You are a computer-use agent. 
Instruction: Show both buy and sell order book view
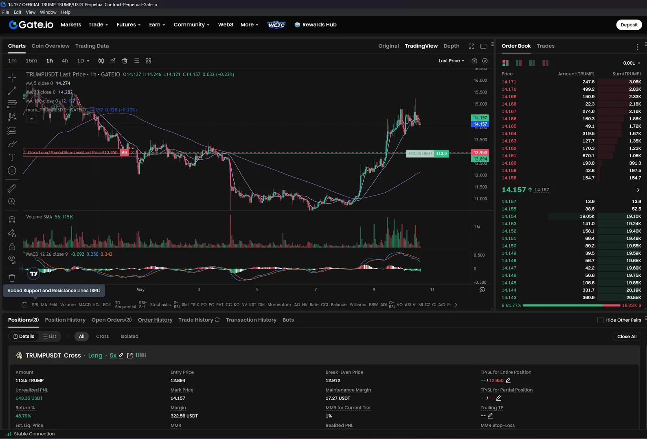pos(505,63)
